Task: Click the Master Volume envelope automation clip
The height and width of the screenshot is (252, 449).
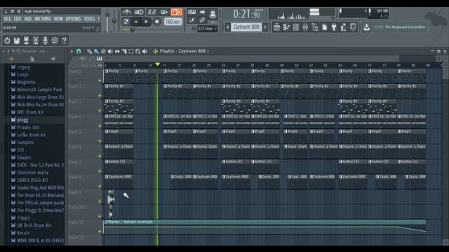Action: click(x=264, y=227)
